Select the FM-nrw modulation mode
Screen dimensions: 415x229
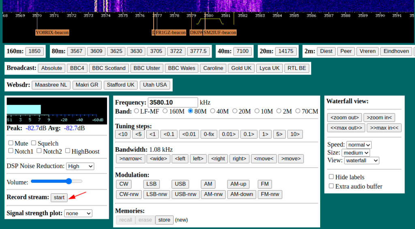click(270, 194)
